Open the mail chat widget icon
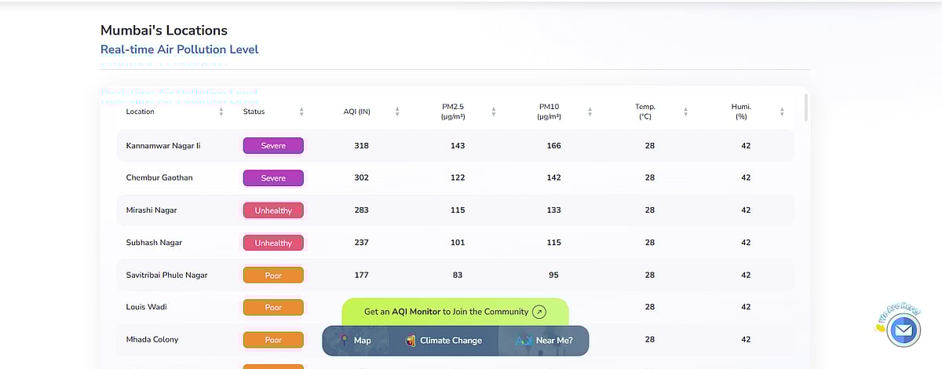This screenshot has height=369, width=942. click(903, 331)
